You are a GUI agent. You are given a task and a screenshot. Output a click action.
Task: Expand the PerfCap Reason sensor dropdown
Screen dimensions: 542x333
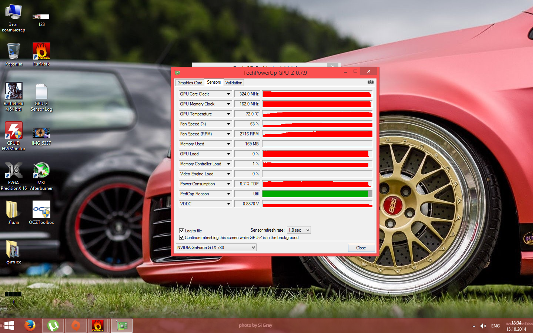click(228, 194)
